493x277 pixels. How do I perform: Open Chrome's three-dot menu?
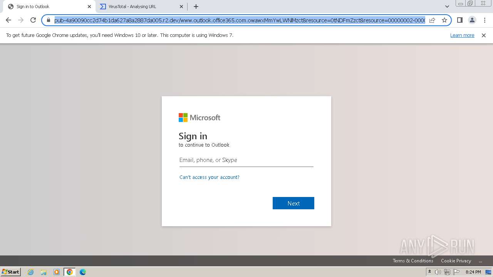click(x=485, y=20)
